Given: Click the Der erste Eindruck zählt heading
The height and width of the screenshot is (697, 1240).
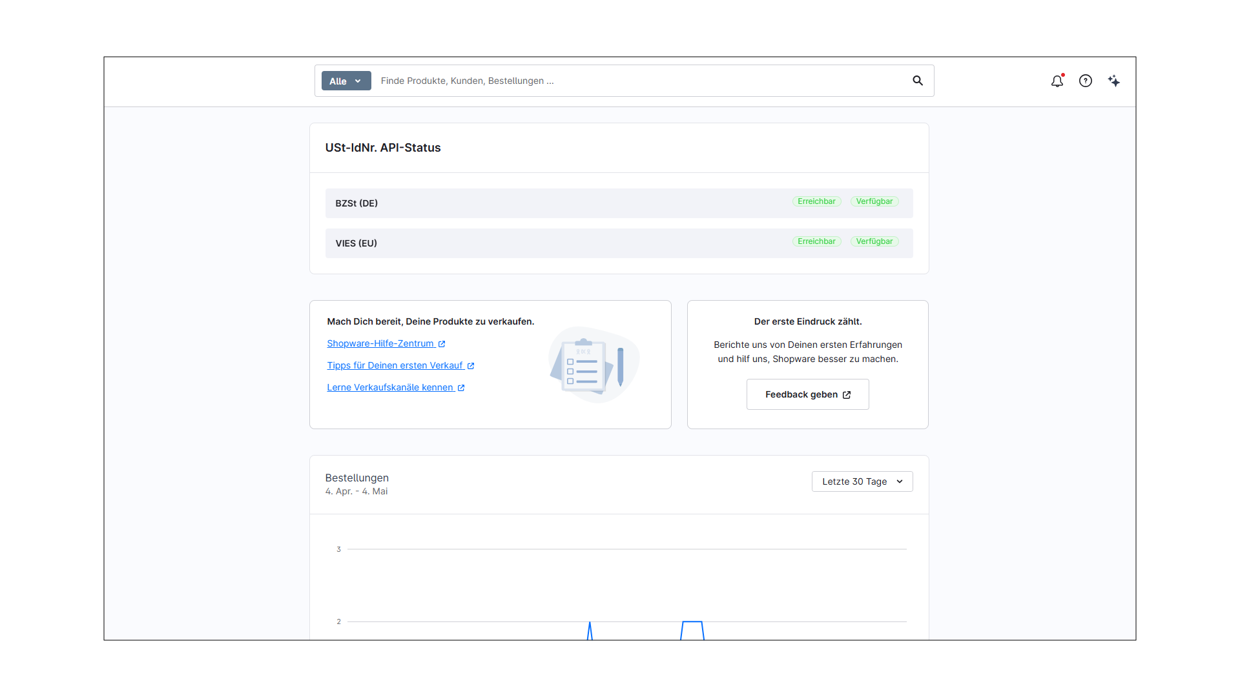Looking at the screenshot, I should [x=808, y=321].
